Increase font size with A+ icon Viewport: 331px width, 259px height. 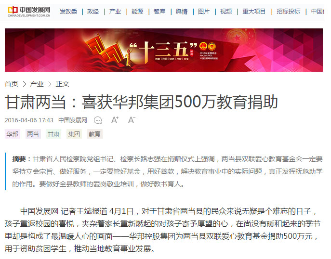click(115, 120)
